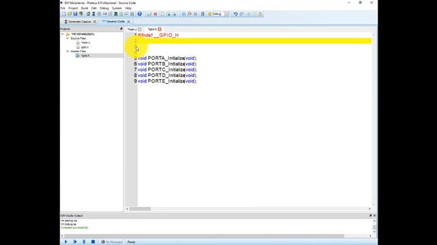Click the editor horizontal scrollbar thumb
The width and height of the screenshot is (437, 245).
(140, 209)
